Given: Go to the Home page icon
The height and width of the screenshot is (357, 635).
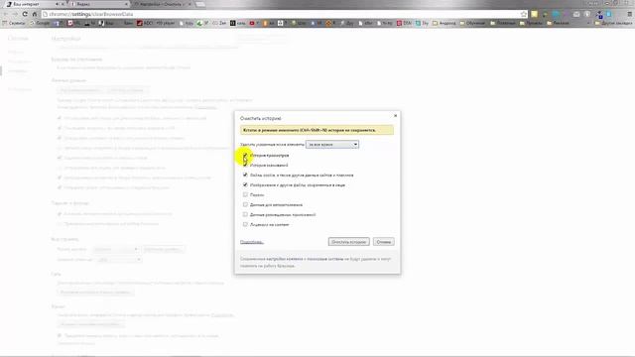Looking at the screenshot, I should (35, 14).
